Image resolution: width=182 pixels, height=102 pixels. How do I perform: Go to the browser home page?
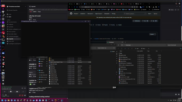point(77,7)
